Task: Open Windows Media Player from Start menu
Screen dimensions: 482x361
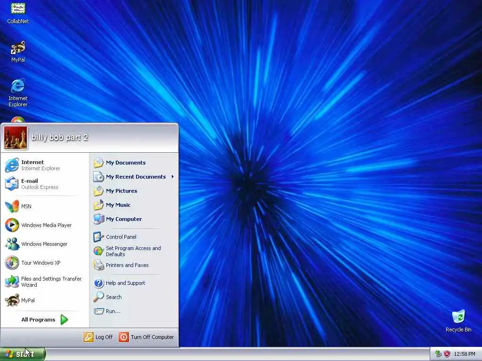Action: pyautogui.click(x=45, y=225)
